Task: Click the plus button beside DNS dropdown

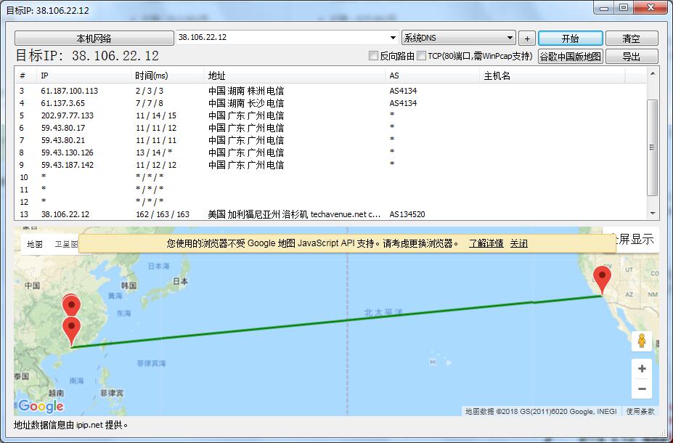Action: pos(527,38)
